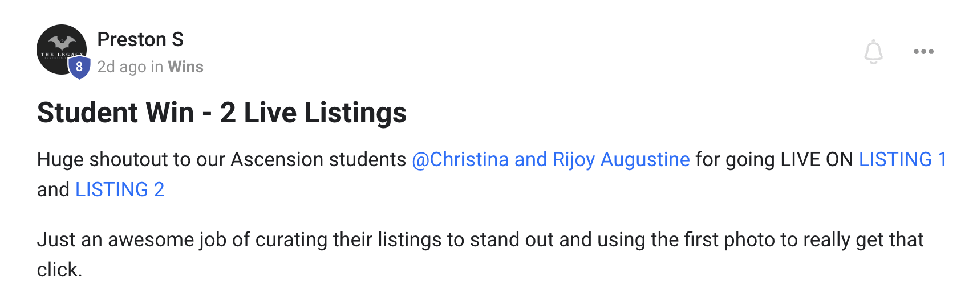
Task: Click the words "Ascension students" in the post
Action: [x=318, y=160]
